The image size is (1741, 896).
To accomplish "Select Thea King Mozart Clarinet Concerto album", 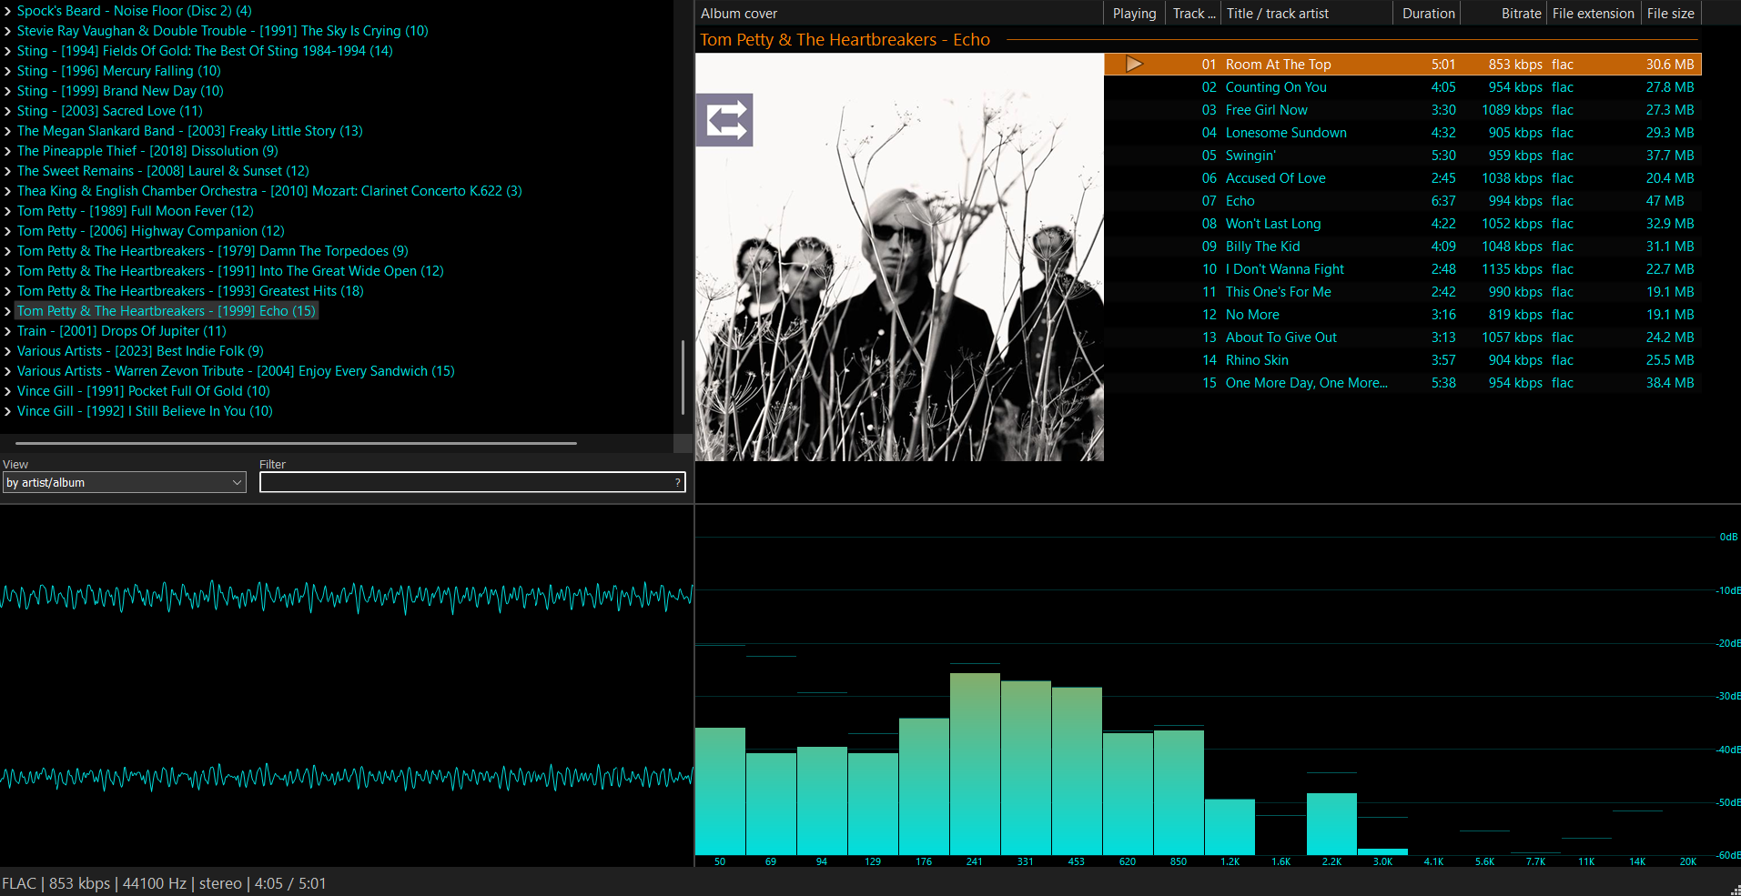I will pyautogui.click(x=269, y=191).
